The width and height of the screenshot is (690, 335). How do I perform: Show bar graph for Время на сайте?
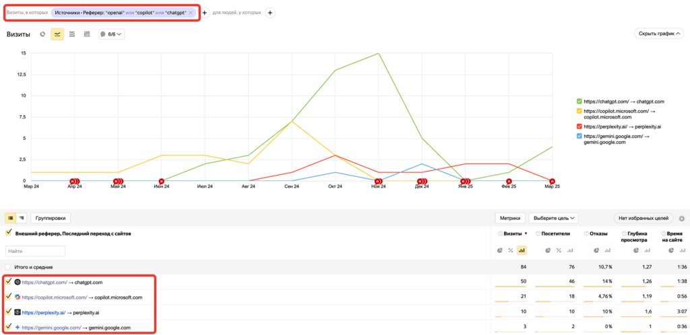pos(682,250)
